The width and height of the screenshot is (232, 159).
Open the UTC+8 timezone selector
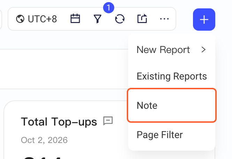point(36,19)
